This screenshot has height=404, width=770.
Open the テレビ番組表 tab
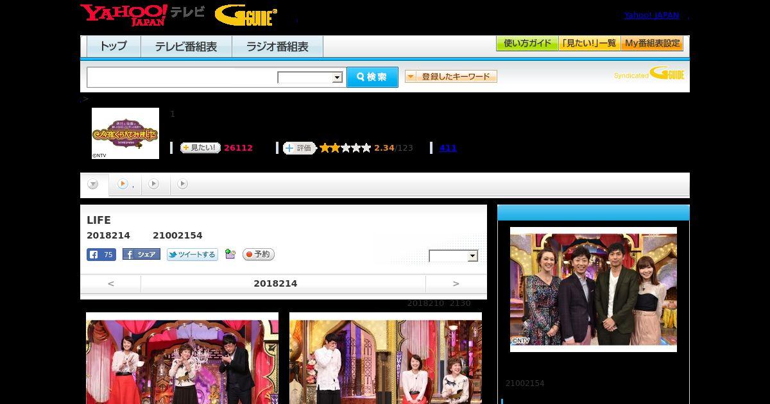187,47
